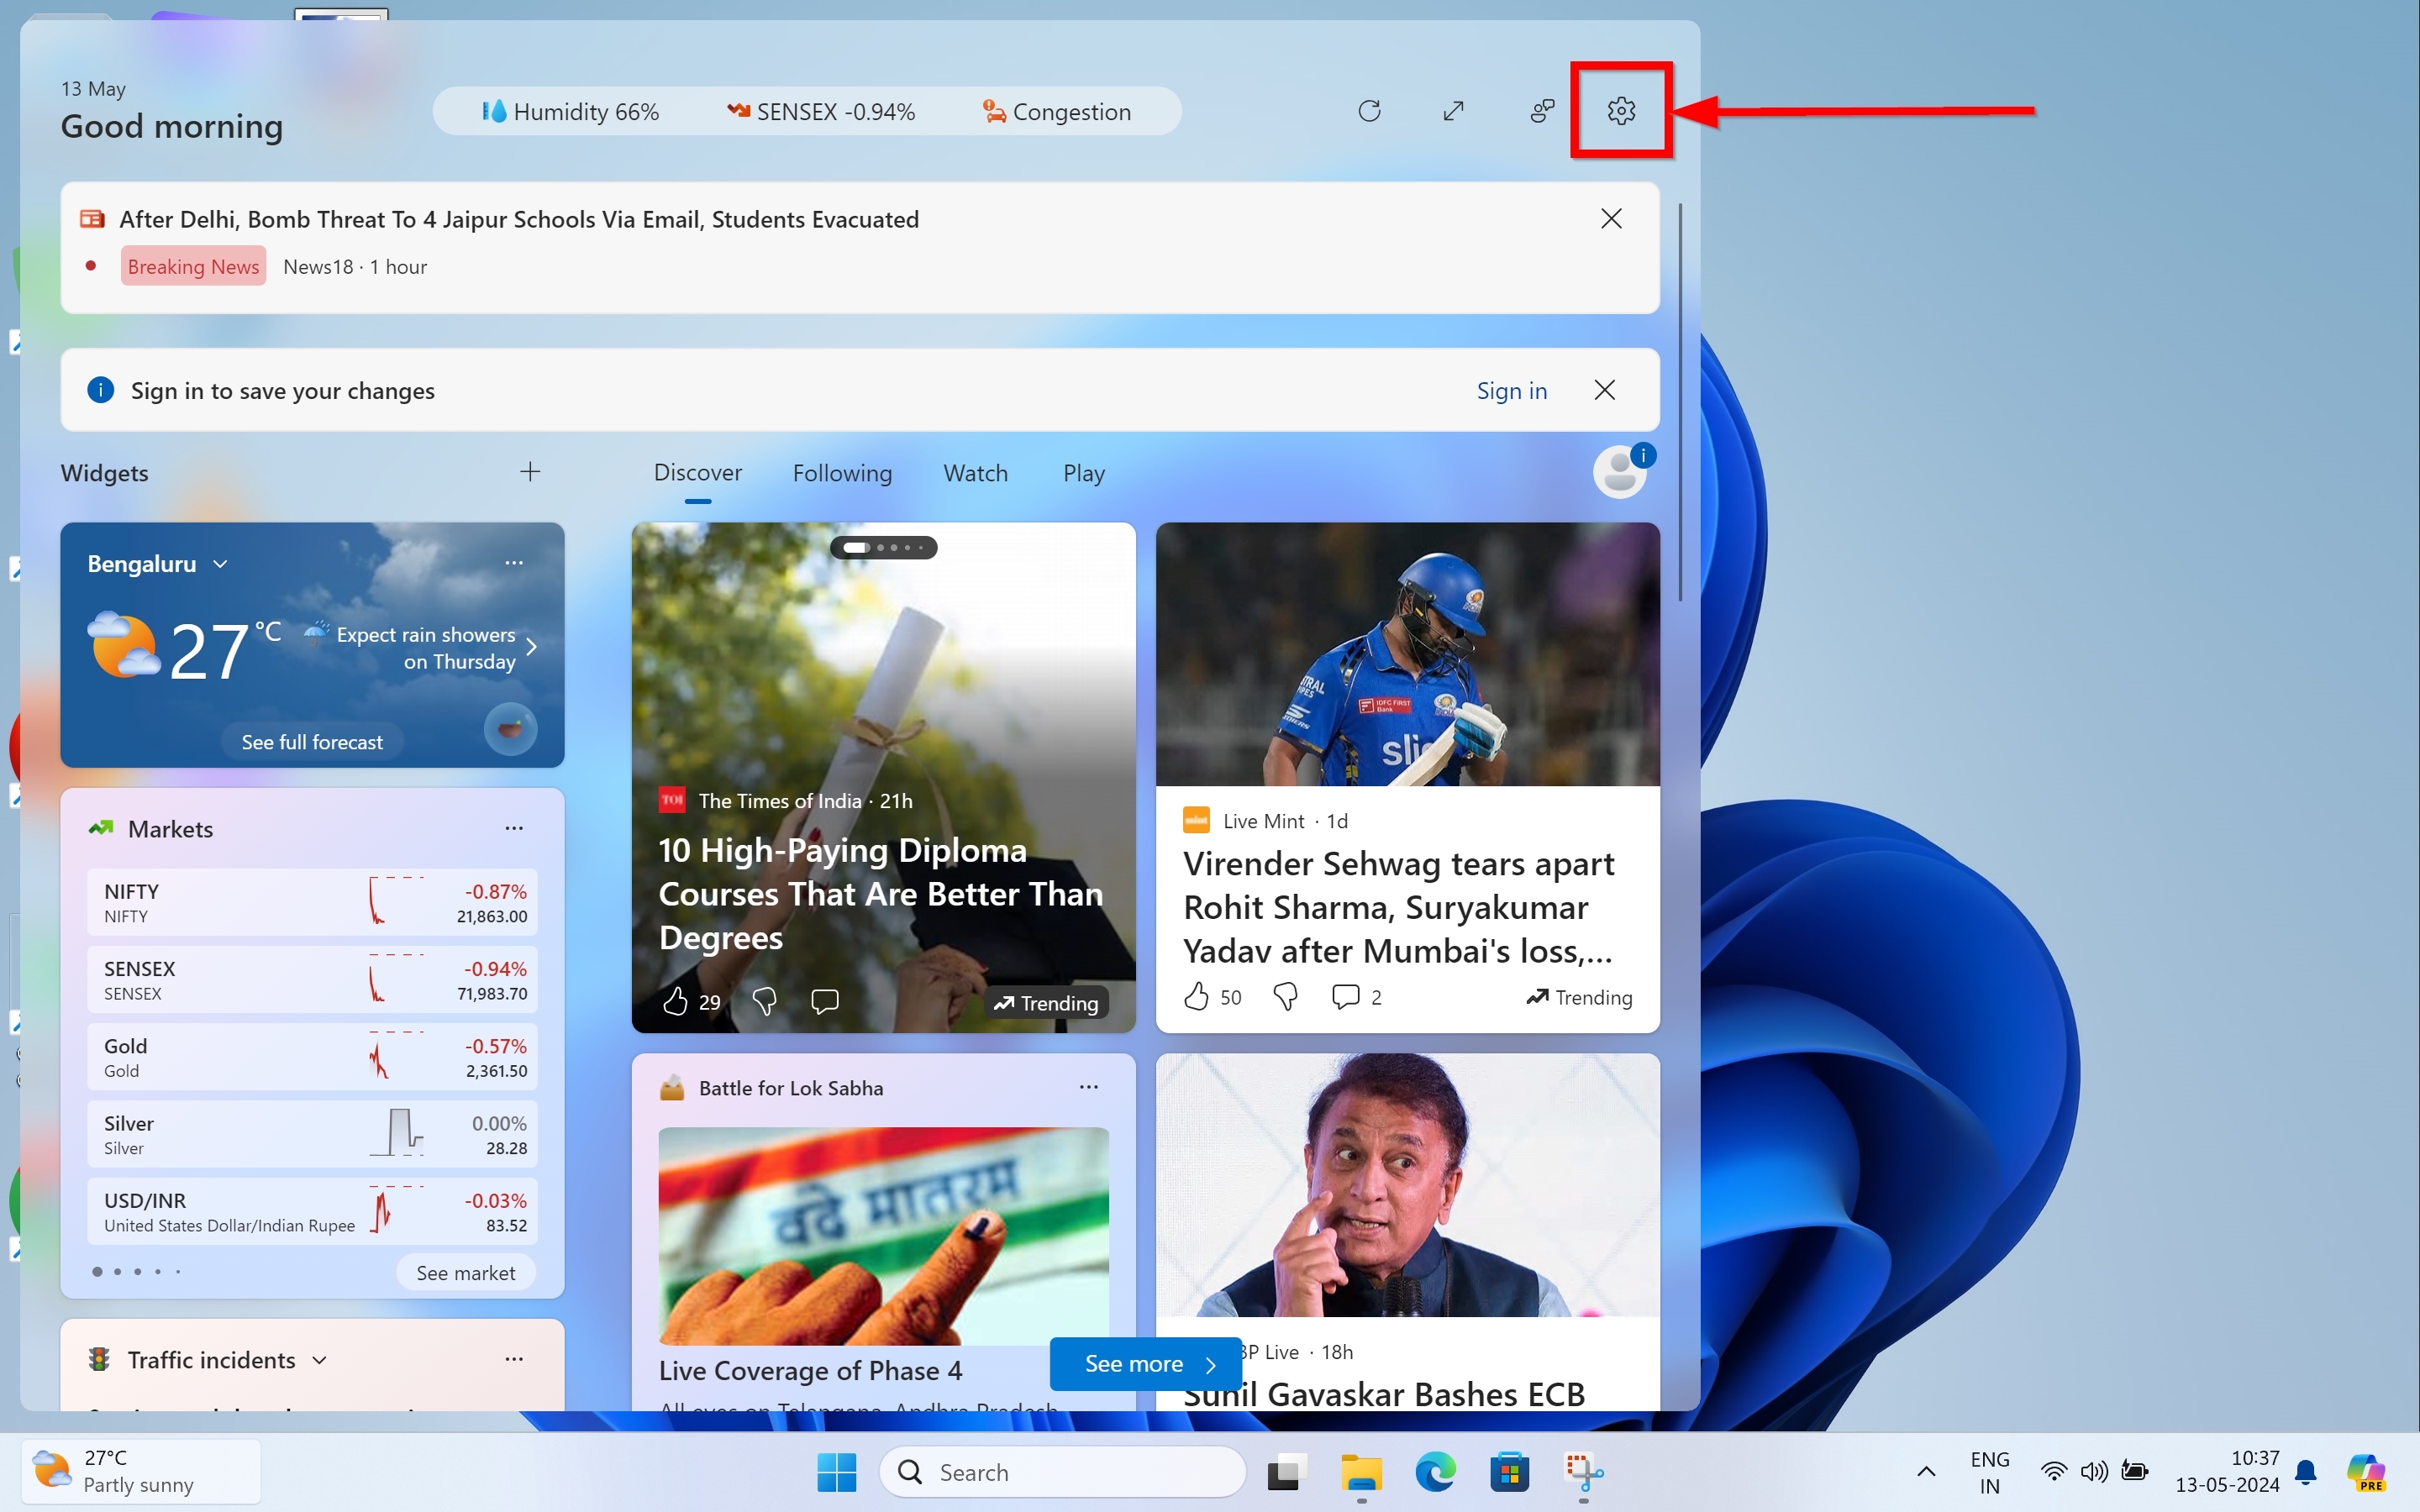Click See market button
The width and height of the screenshot is (2420, 1512).
(x=466, y=1273)
